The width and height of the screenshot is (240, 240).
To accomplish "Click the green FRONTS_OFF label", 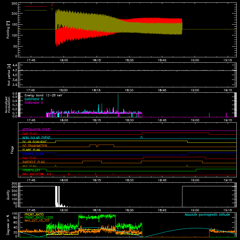I will coord(31,170).
